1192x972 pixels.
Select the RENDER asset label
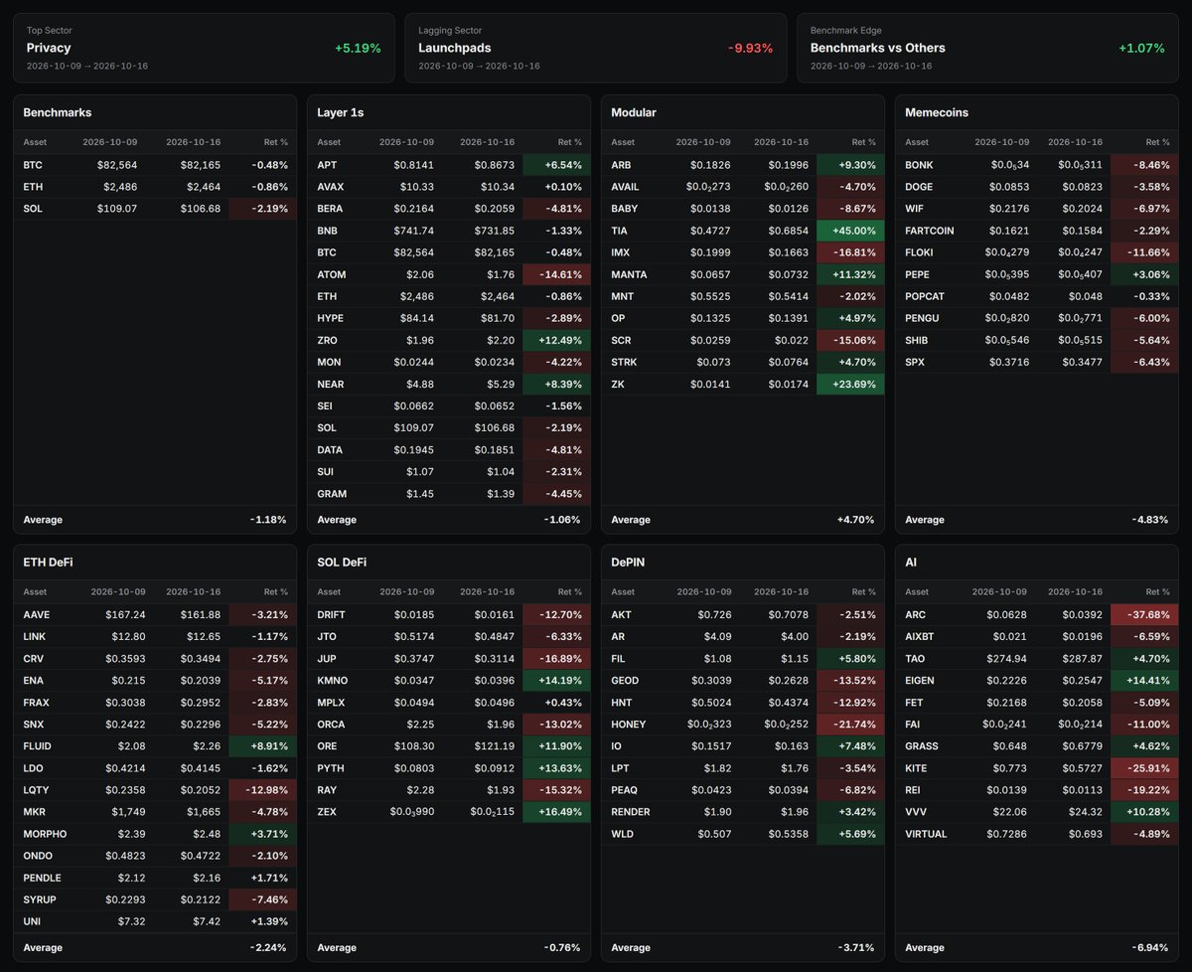[630, 811]
